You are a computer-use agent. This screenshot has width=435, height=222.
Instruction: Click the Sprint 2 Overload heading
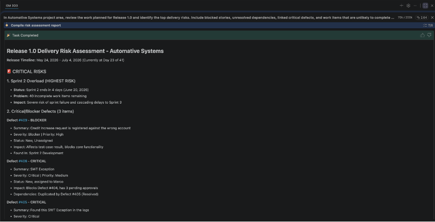(x=41, y=81)
